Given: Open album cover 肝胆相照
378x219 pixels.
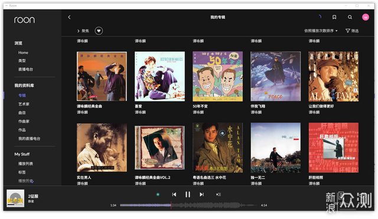Looking at the screenshot, I should point(333,148).
